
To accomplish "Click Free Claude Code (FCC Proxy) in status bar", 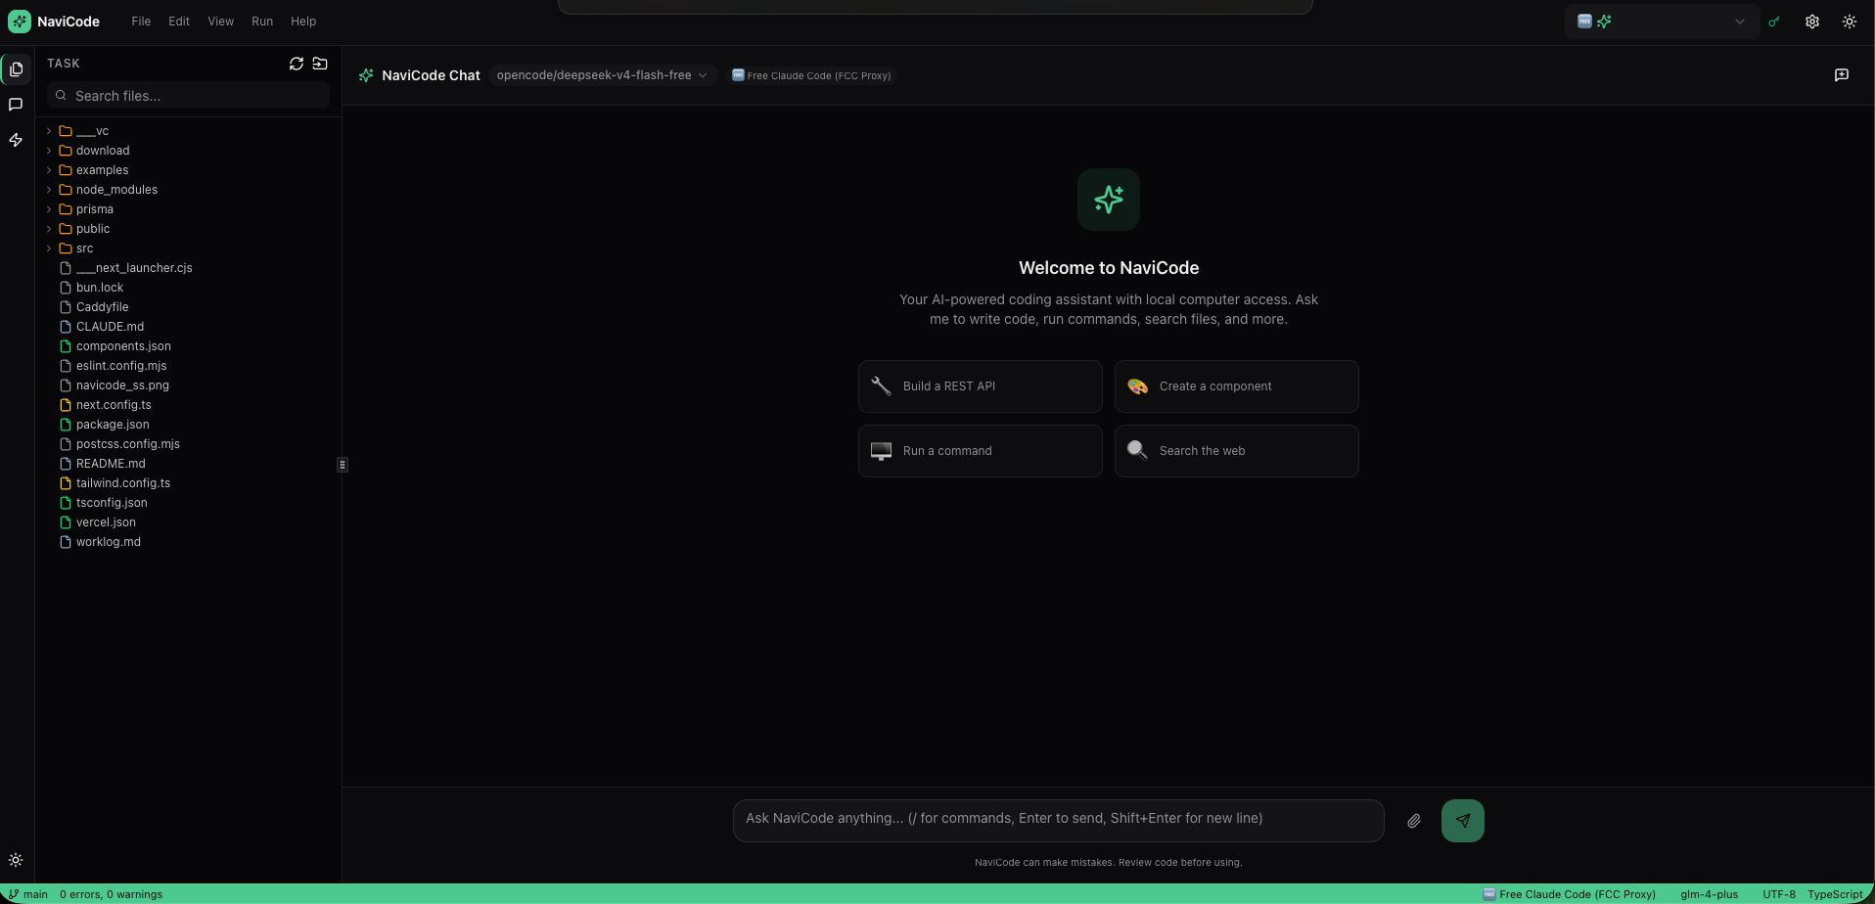I will 1570,894.
